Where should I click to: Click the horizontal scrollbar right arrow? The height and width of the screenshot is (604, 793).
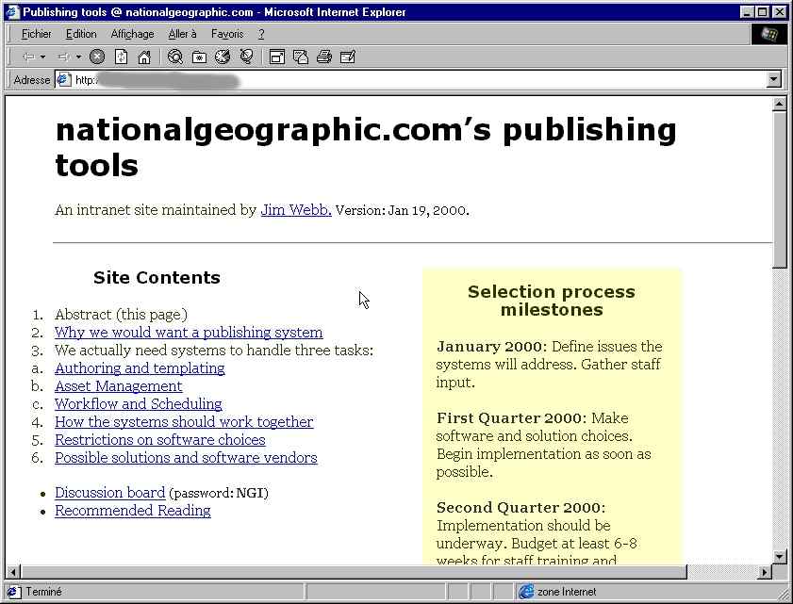tap(764, 572)
